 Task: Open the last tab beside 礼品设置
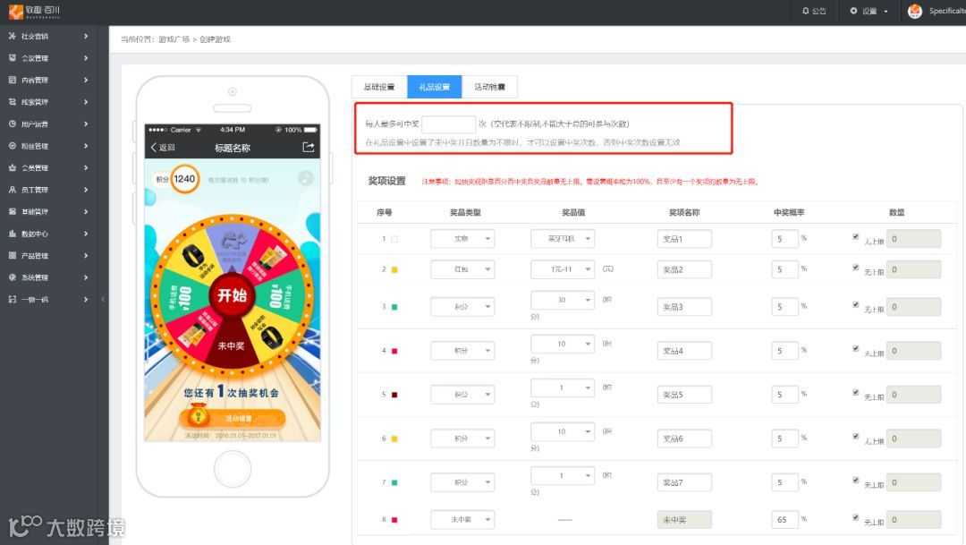click(490, 87)
